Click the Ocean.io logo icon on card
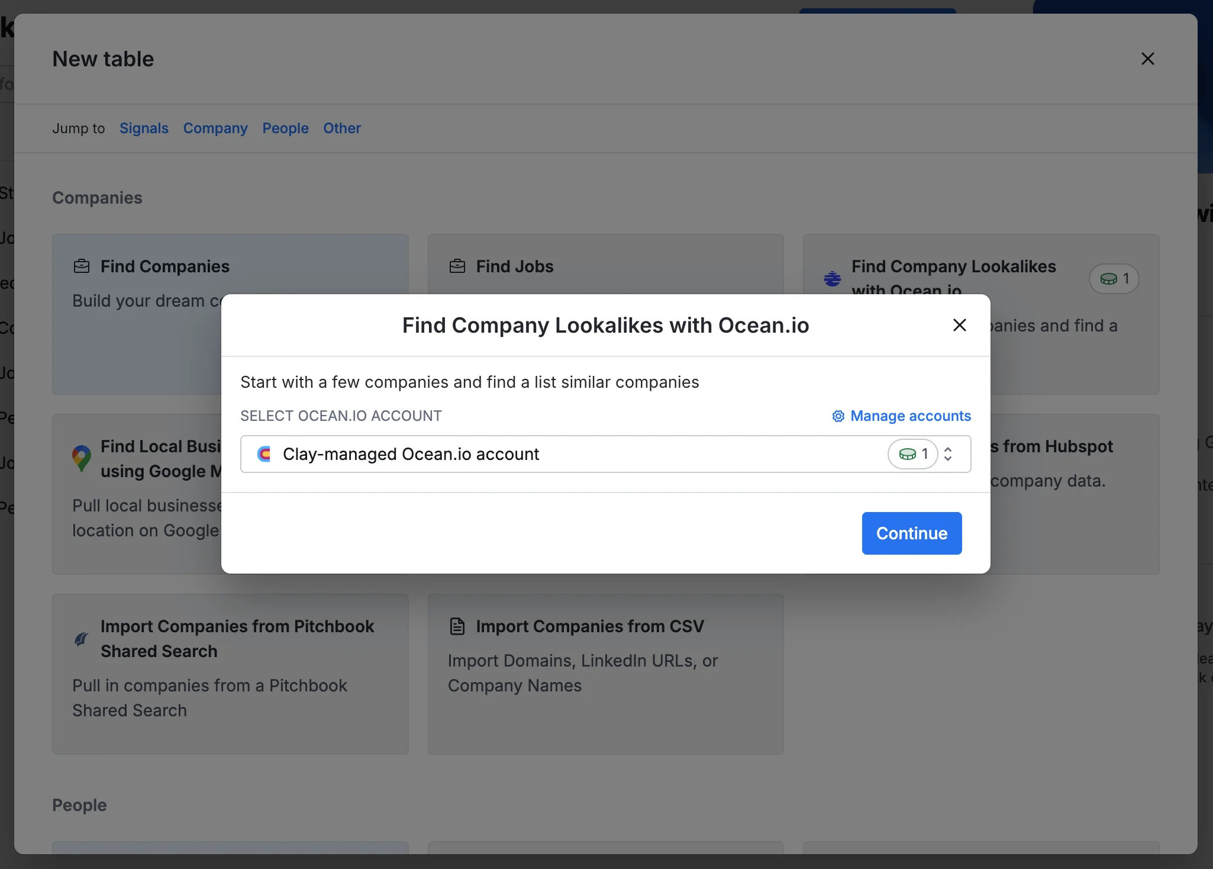Image resolution: width=1213 pixels, height=869 pixels. [832, 278]
